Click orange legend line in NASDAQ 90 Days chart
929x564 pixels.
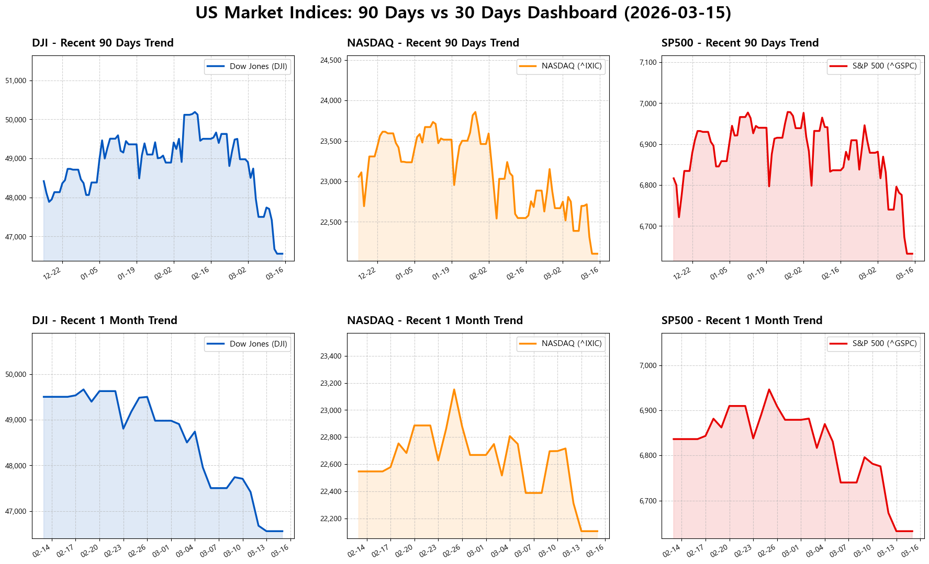click(528, 66)
